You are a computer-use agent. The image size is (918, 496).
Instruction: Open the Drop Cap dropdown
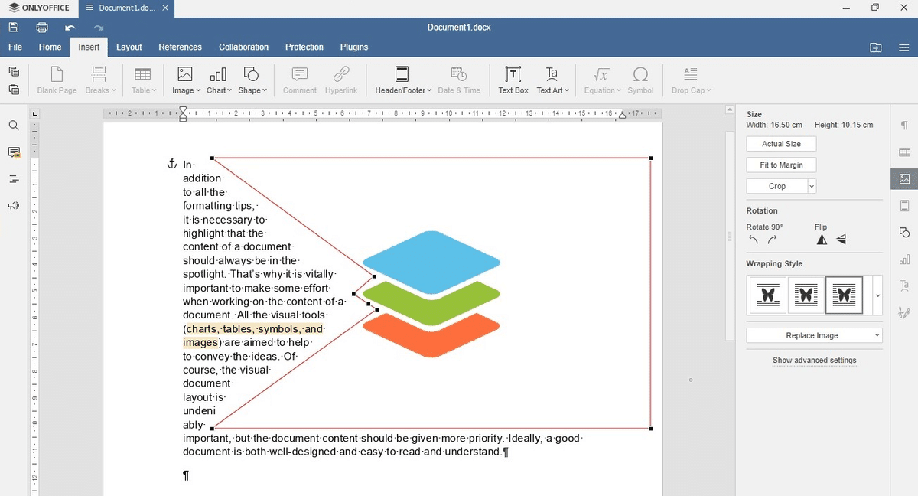691,80
